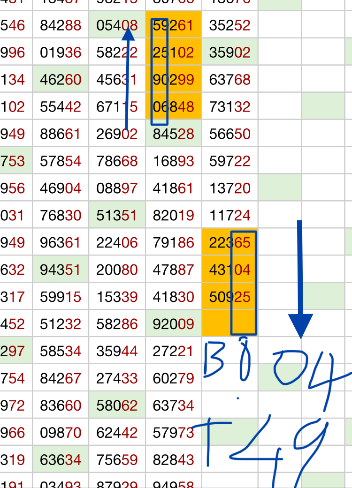The height and width of the screenshot is (488, 352).
Task: Select the cell 96361
Action: point(61,242)
